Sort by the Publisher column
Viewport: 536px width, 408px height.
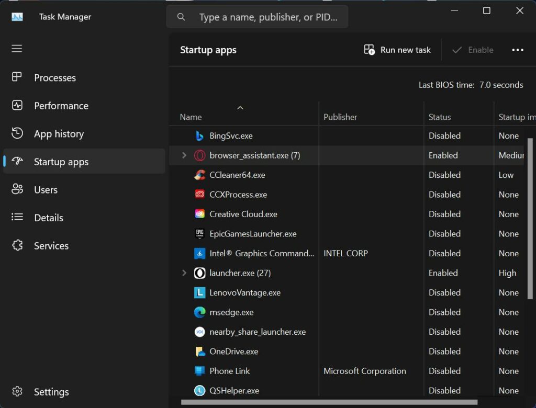[x=340, y=117]
